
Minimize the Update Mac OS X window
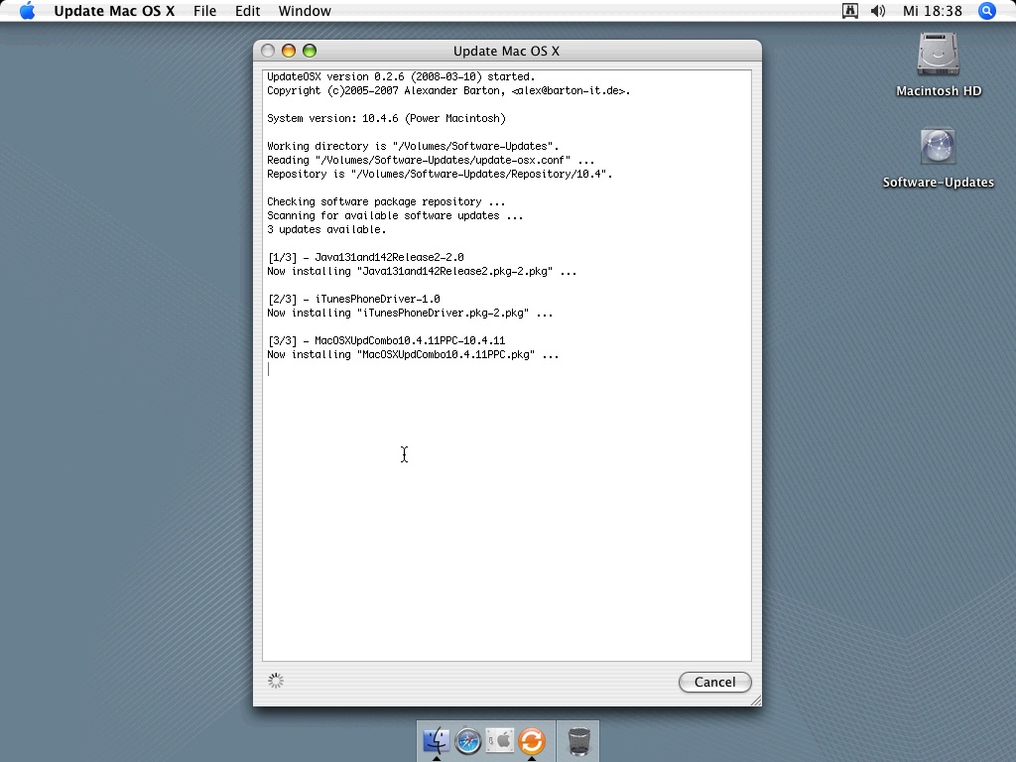pos(289,51)
